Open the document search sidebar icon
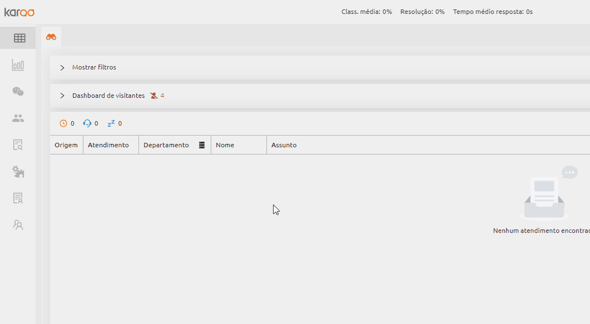Viewport: 590px width, 324px height. (18, 144)
